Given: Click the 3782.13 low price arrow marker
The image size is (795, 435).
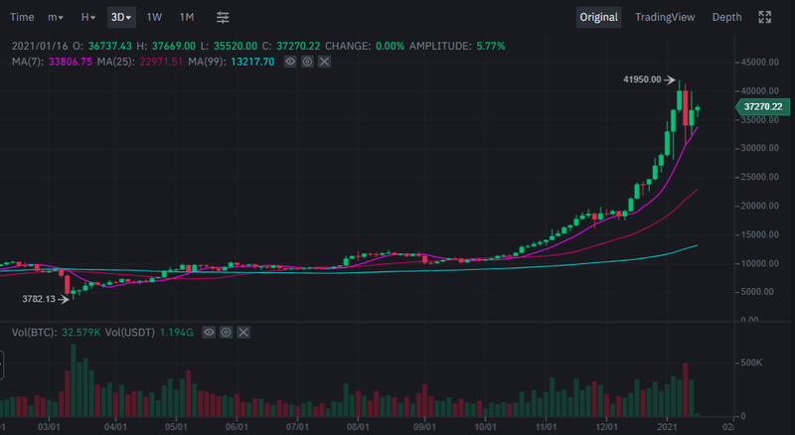Looking at the screenshot, I should 63,298.
